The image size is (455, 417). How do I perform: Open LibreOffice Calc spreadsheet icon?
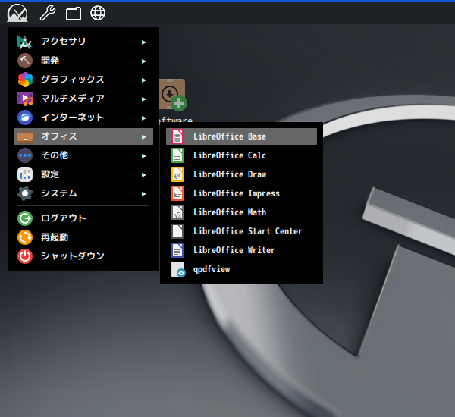(177, 155)
